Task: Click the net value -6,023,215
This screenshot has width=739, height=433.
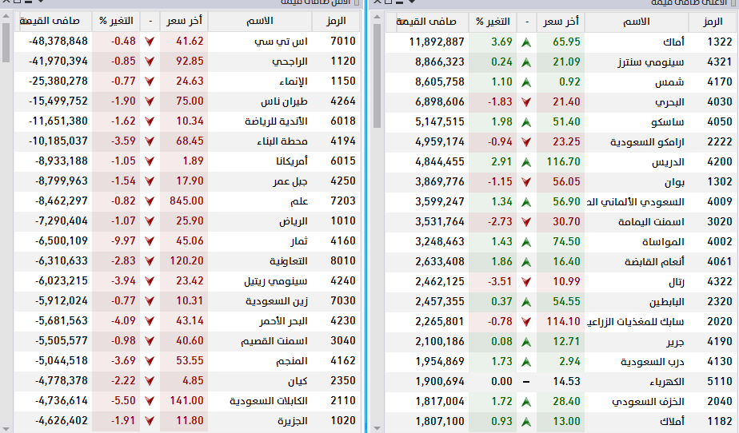Action: coord(62,281)
